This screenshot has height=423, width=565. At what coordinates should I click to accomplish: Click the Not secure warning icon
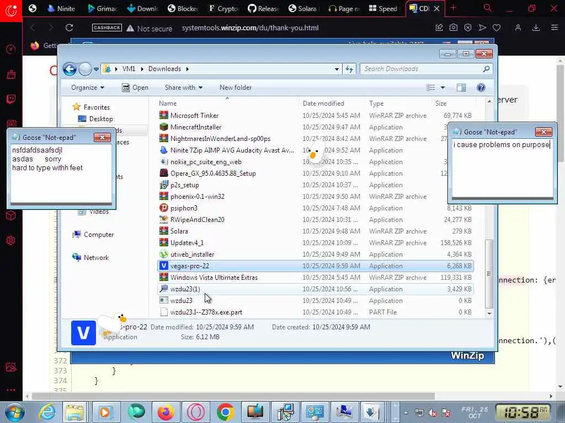(130, 28)
